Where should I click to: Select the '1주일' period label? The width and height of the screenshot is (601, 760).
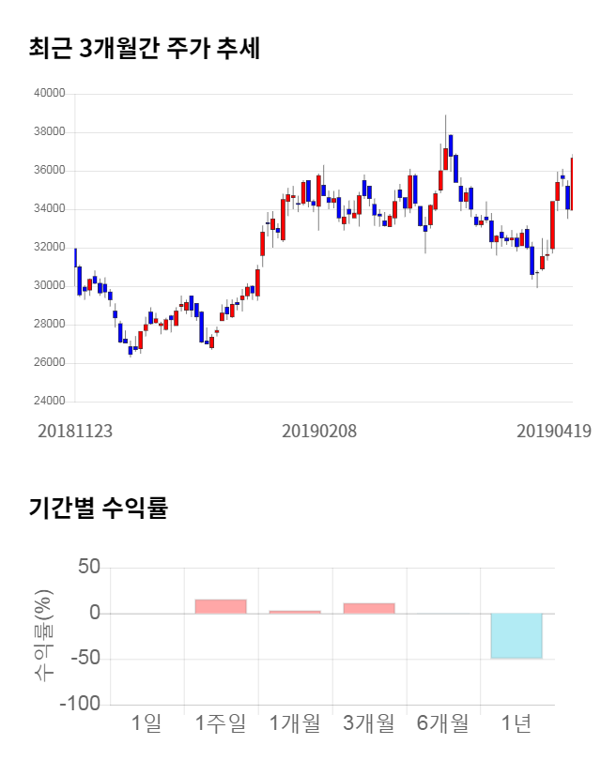(x=221, y=723)
